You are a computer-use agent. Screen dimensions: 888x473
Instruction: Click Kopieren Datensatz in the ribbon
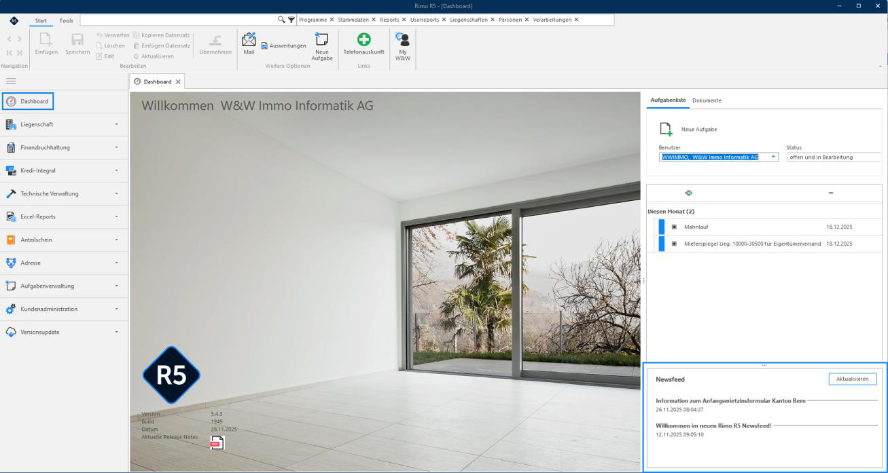tap(161, 35)
